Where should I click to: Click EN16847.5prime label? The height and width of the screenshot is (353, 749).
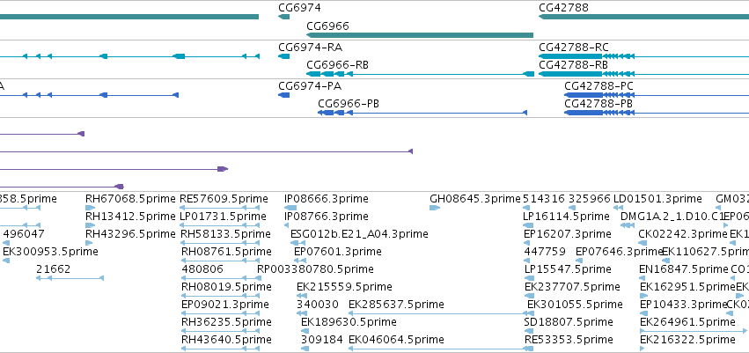click(684, 269)
